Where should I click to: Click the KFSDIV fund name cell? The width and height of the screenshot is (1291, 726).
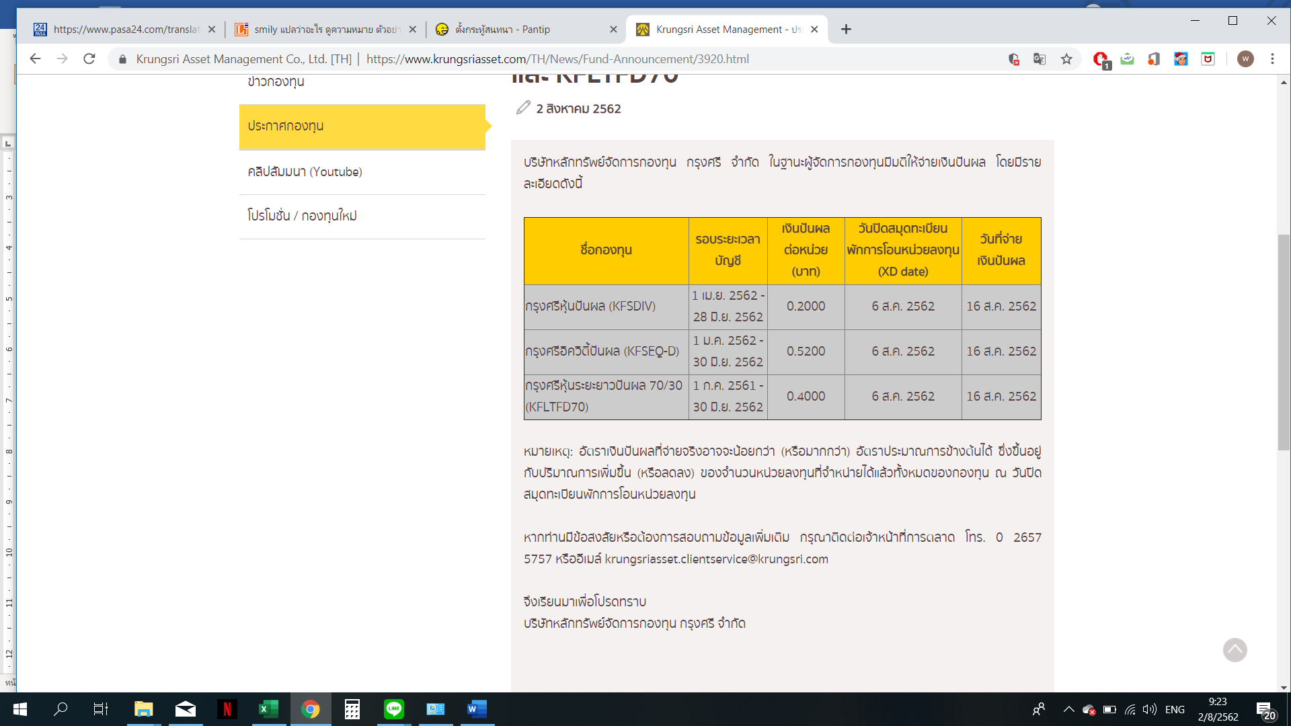click(606, 307)
